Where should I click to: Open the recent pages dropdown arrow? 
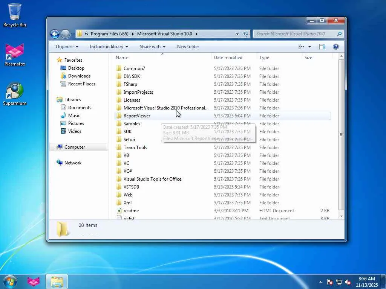(73, 34)
